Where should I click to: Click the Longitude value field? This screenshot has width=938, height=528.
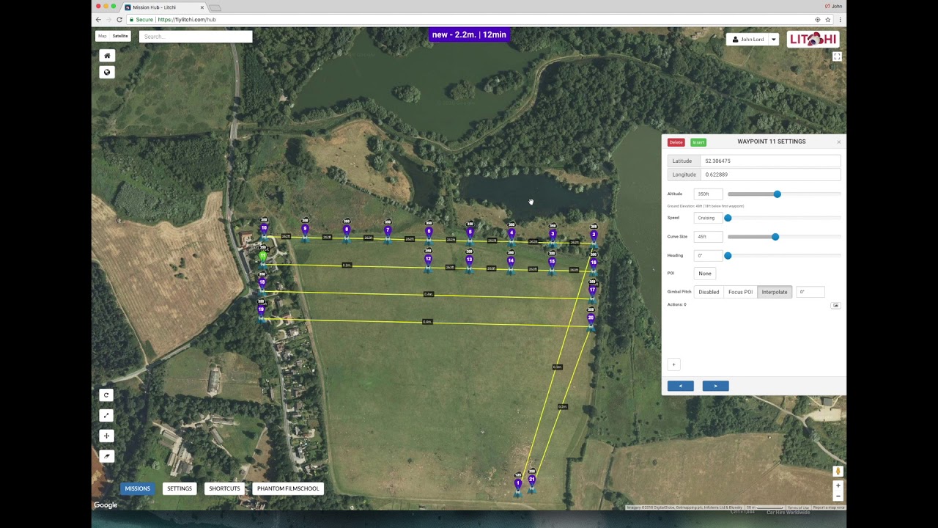click(770, 175)
